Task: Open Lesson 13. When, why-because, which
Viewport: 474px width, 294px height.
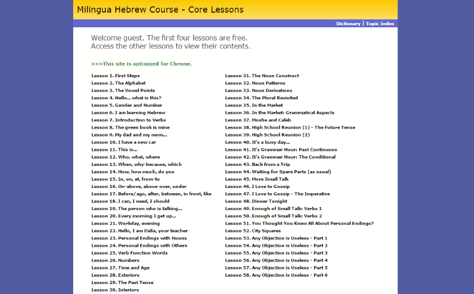Action: tap(136, 164)
